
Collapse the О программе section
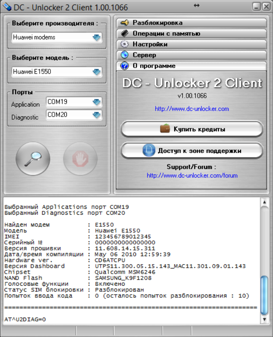click(x=191, y=66)
